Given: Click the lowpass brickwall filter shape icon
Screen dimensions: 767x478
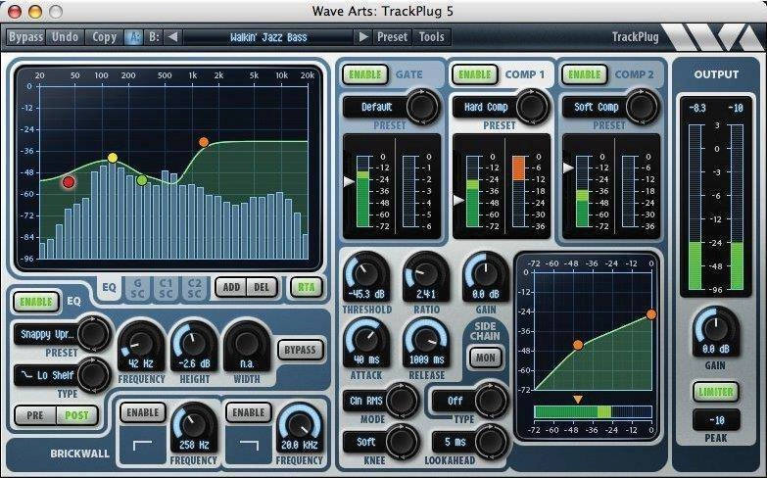Looking at the screenshot, I should point(249,446).
